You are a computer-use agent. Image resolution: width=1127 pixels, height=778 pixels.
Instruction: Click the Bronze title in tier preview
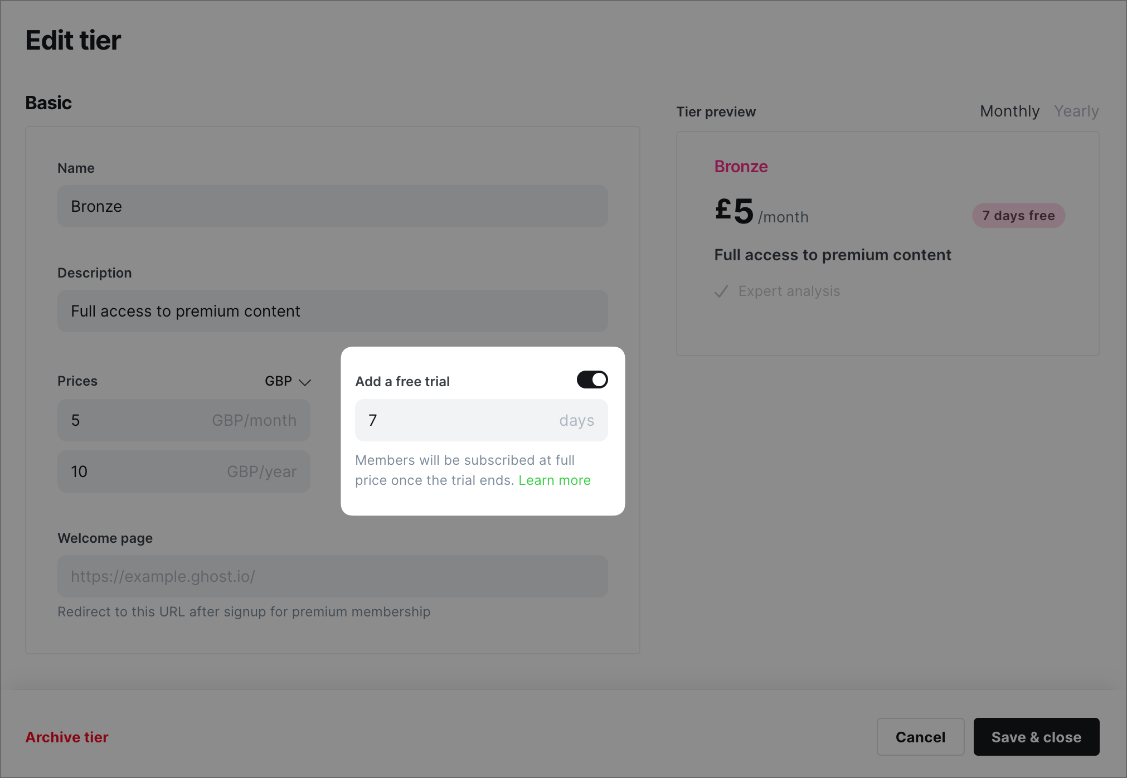pos(741,167)
